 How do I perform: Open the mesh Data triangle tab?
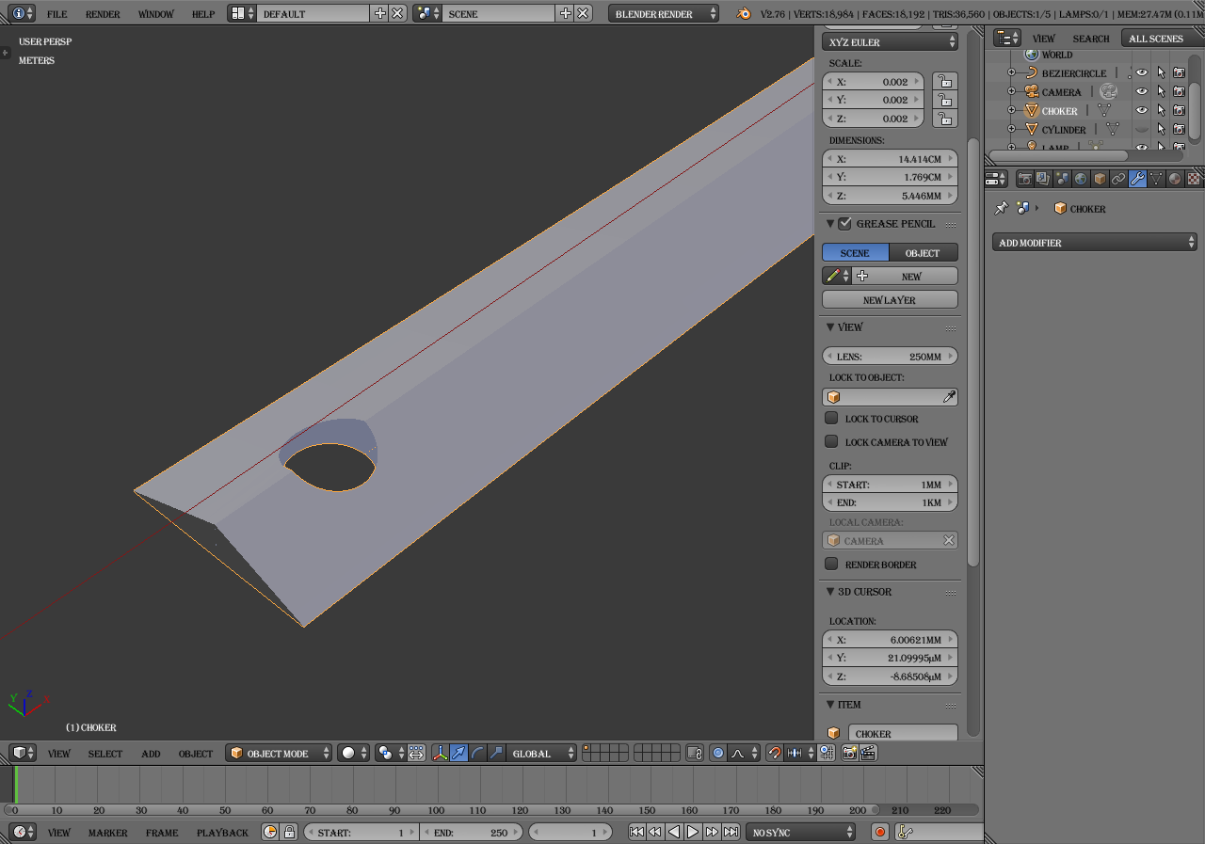click(x=1156, y=179)
